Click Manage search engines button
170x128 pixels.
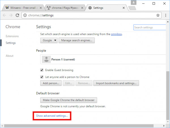click(77, 40)
